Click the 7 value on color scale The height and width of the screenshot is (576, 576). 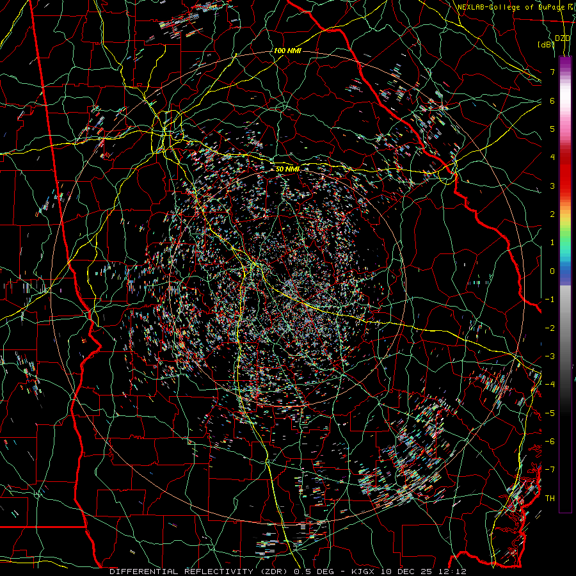click(x=552, y=72)
